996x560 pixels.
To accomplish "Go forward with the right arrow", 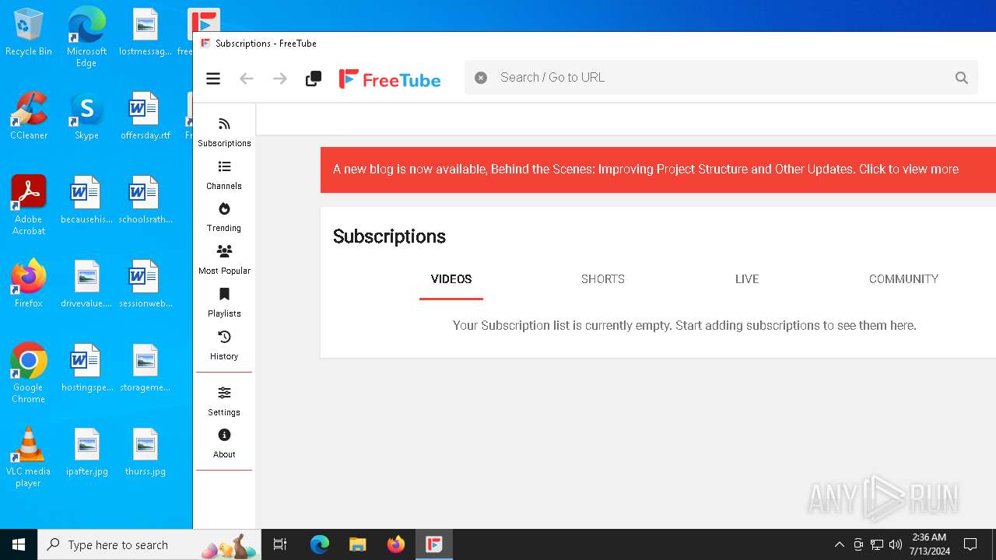I will (280, 79).
